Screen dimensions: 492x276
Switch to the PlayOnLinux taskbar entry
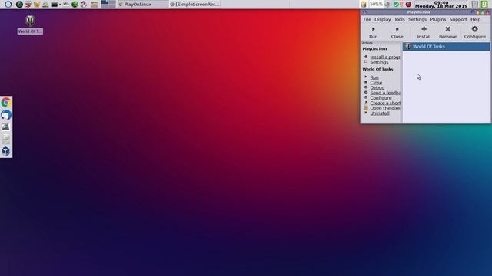pyautogui.click(x=142, y=5)
